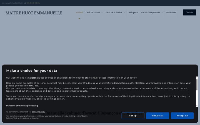This screenshot has width=200, height=125.
Task: Open the 6 partners link
Action: click(x=34, y=78)
